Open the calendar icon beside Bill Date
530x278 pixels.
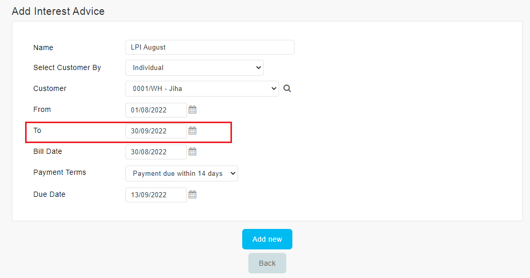click(193, 151)
